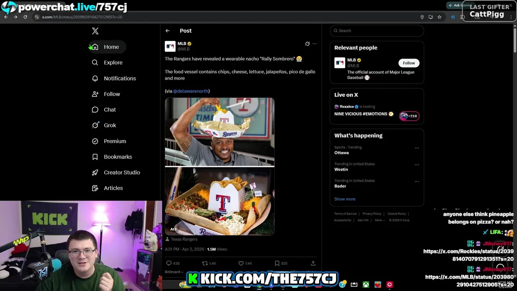Click the browser forward arrow
This screenshot has height=291, width=517.
point(15,17)
